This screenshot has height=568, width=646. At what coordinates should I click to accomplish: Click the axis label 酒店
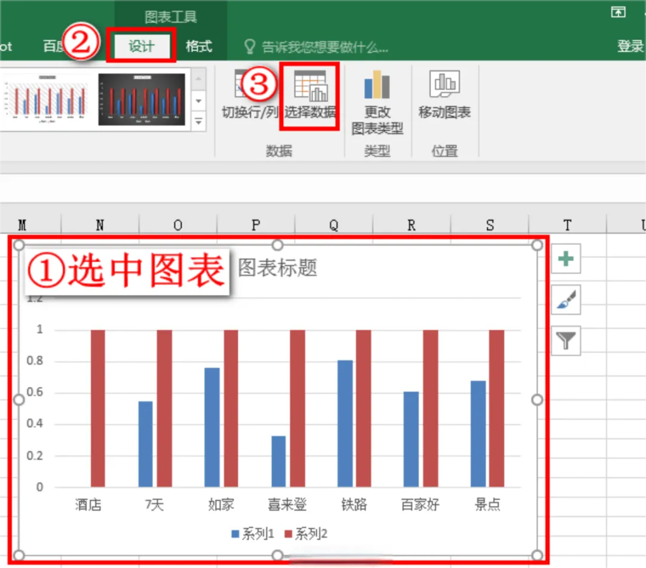point(88,504)
